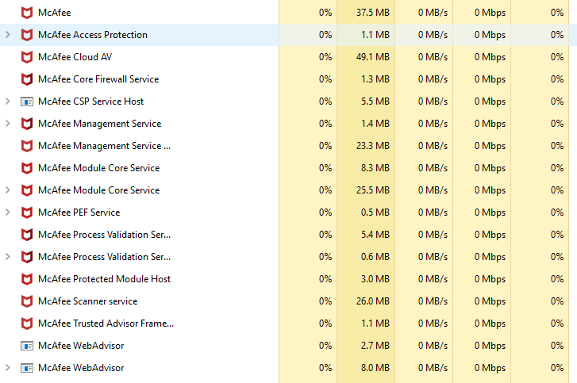Expand the McAfee Access Protection process group

8,35
